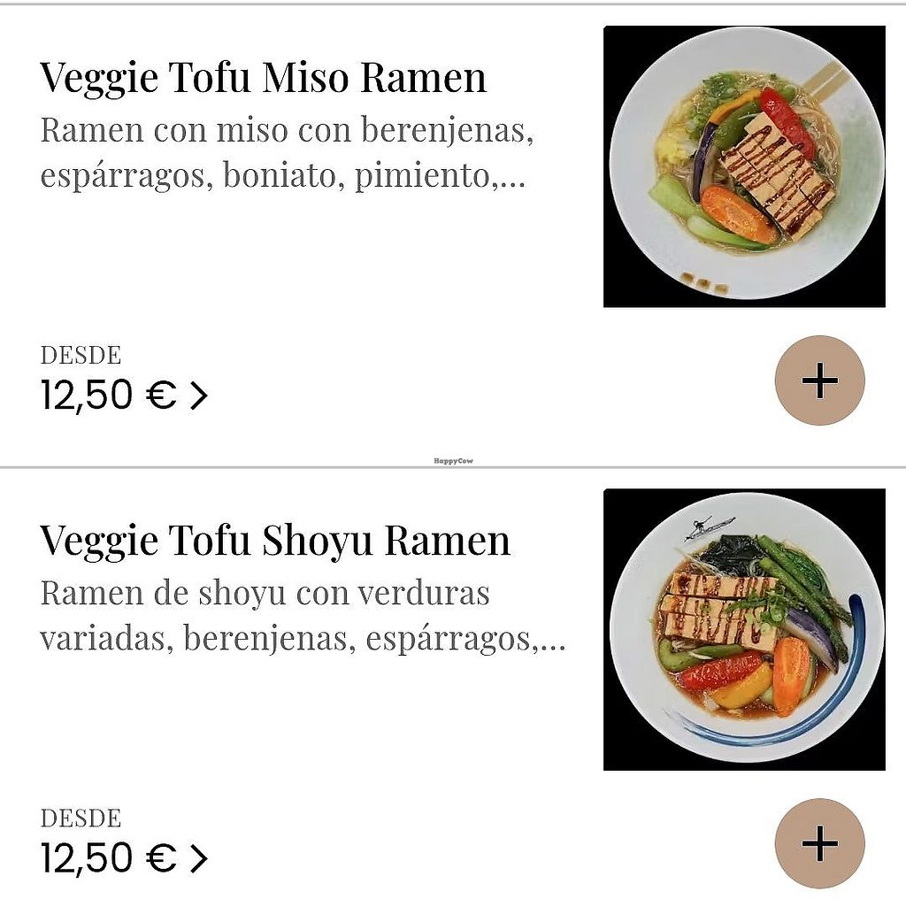This screenshot has height=922, width=906.
Task: Click "espárragos, boniato, pimiento" description line
Action: [x=265, y=175]
